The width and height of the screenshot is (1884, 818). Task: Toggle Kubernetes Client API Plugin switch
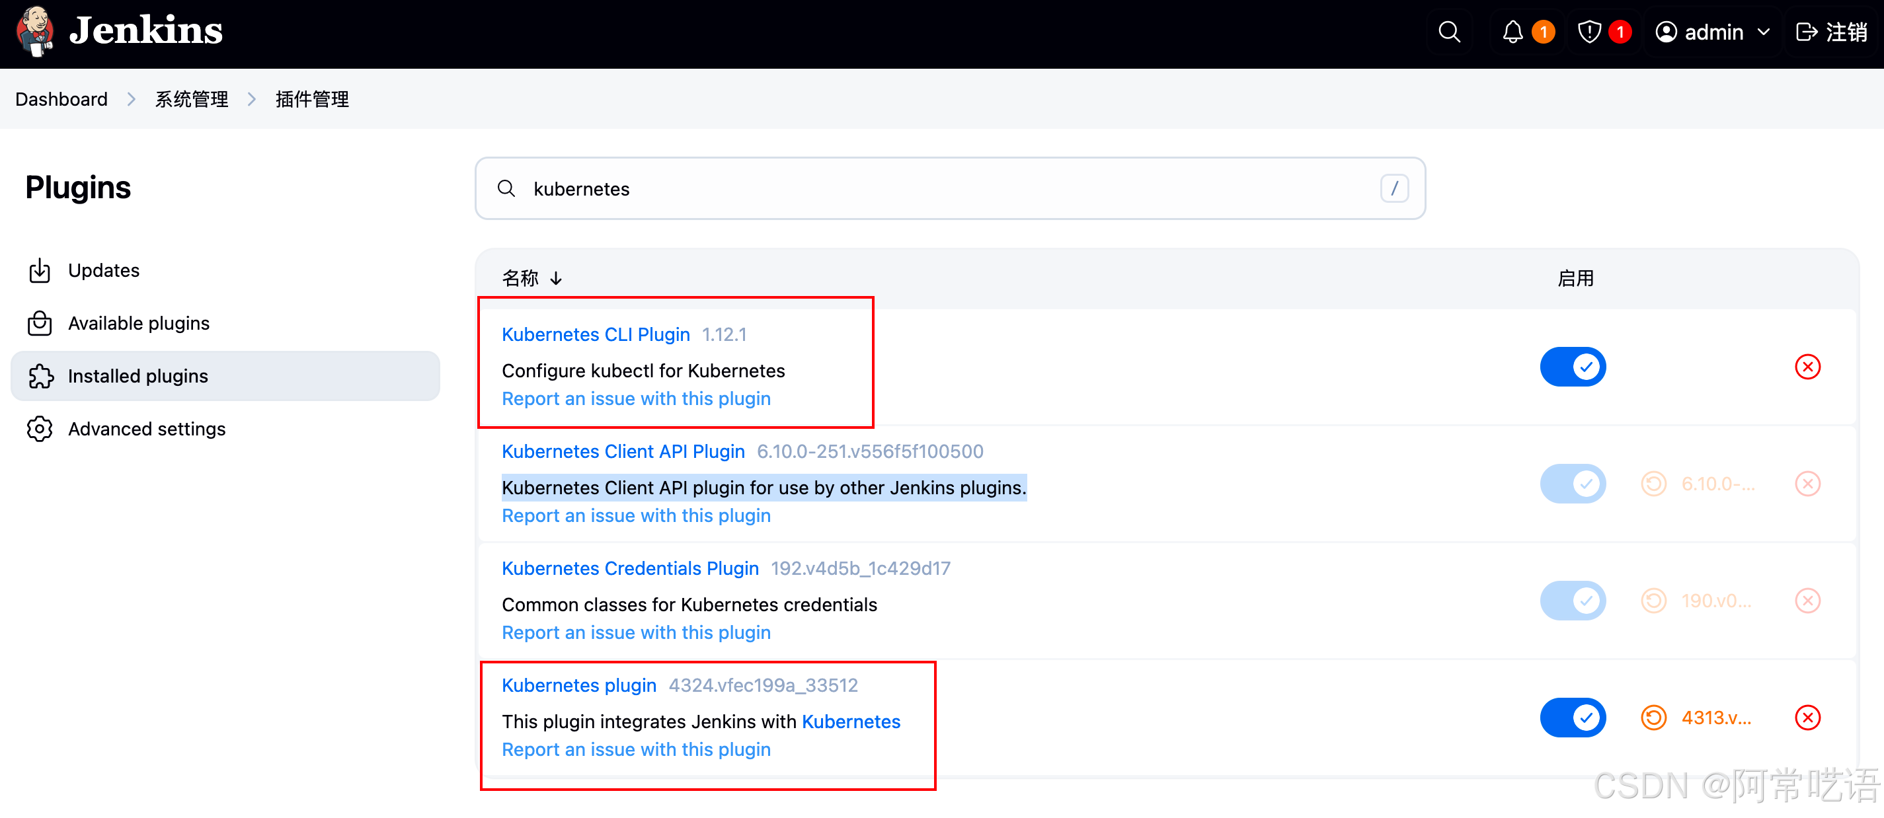tap(1573, 484)
